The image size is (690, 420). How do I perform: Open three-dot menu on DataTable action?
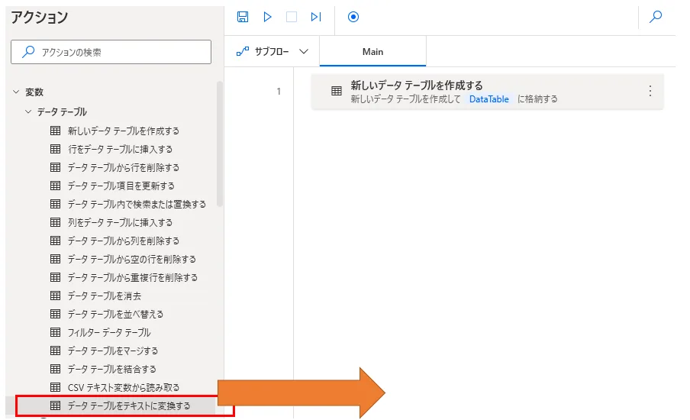point(650,91)
